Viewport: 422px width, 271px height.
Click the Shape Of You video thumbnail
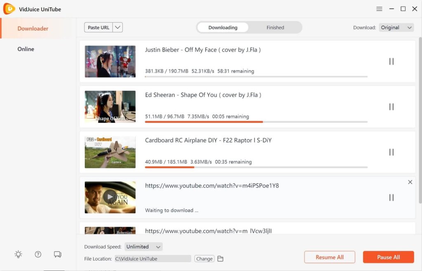point(110,107)
